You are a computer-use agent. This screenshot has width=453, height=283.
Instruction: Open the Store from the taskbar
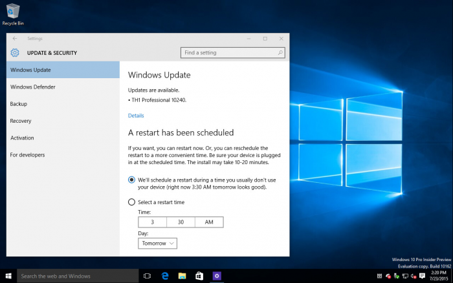click(x=199, y=276)
